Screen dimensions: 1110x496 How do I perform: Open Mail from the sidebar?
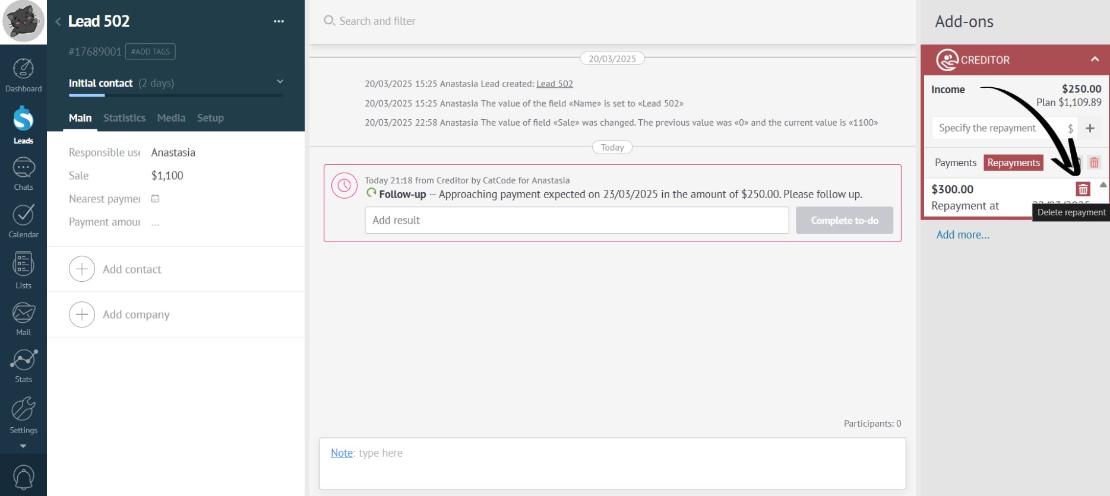coord(23,319)
